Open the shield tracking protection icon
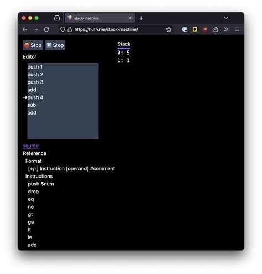The height and width of the screenshot is (274, 262). 62,29
